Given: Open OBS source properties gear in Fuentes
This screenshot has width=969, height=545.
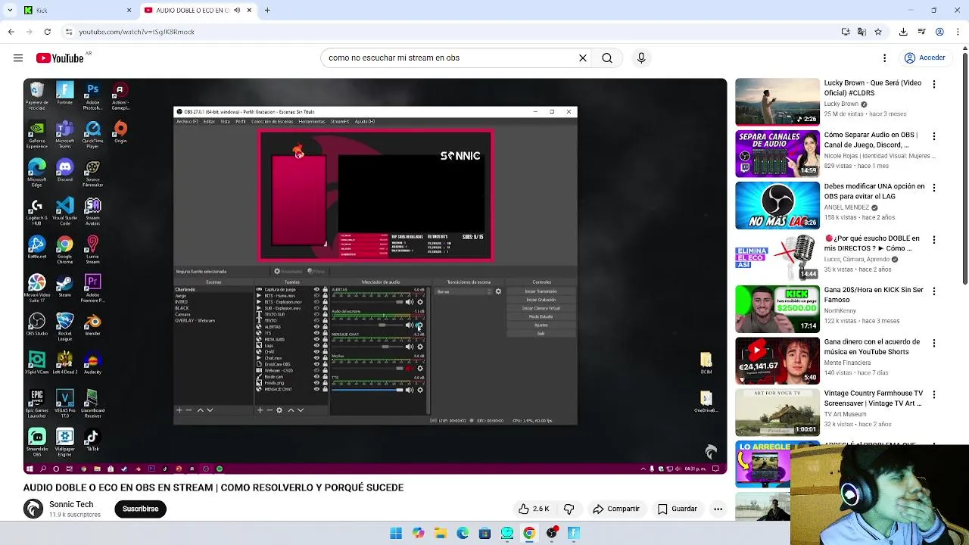Looking at the screenshot, I should pos(279,410).
